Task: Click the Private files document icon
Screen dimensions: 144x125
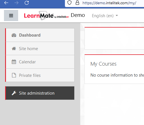Action: tap(14, 75)
